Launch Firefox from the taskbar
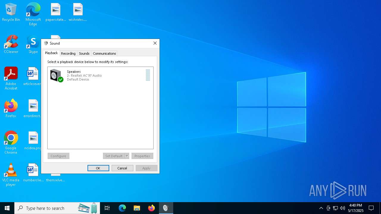This screenshot has width=381, height=214. [x=152, y=208]
